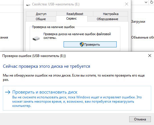This screenshot has height=125, width=154.
Task: Click Загрузки in the Explorer window
Action: click(138, 22)
